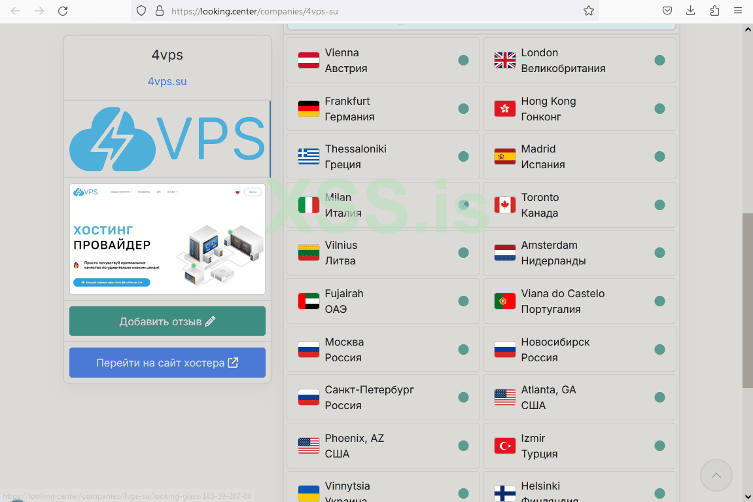Click the Fujairah ОАЭ text

coord(344,301)
